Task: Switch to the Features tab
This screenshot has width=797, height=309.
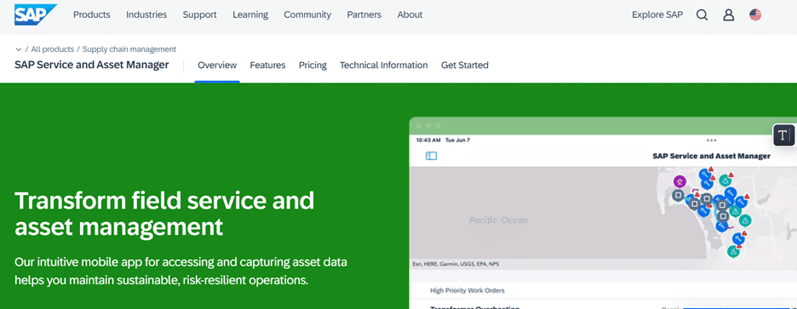Action: [x=267, y=65]
